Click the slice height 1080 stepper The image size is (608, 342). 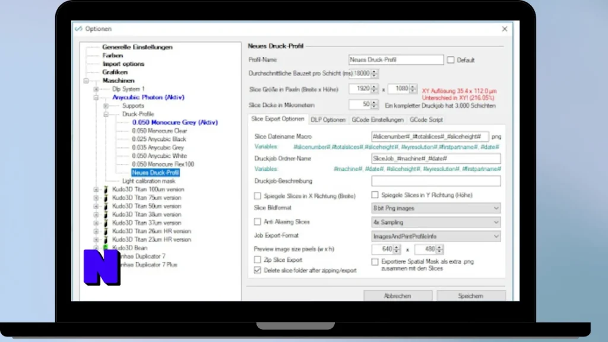(413, 89)
